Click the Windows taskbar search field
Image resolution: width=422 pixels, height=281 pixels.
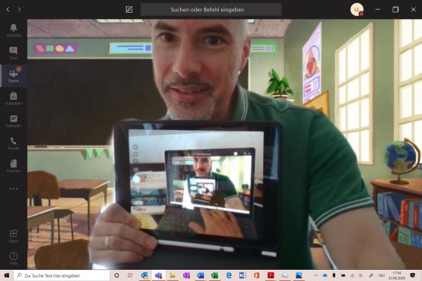(62, 275)
